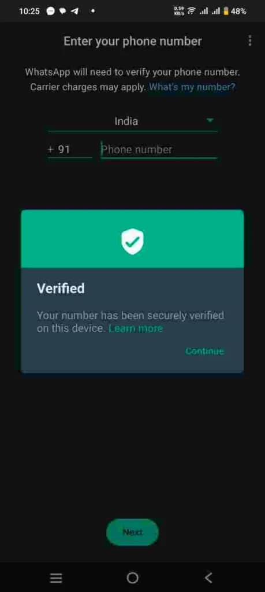
Task: Click the green Next button
Action: 132,532
